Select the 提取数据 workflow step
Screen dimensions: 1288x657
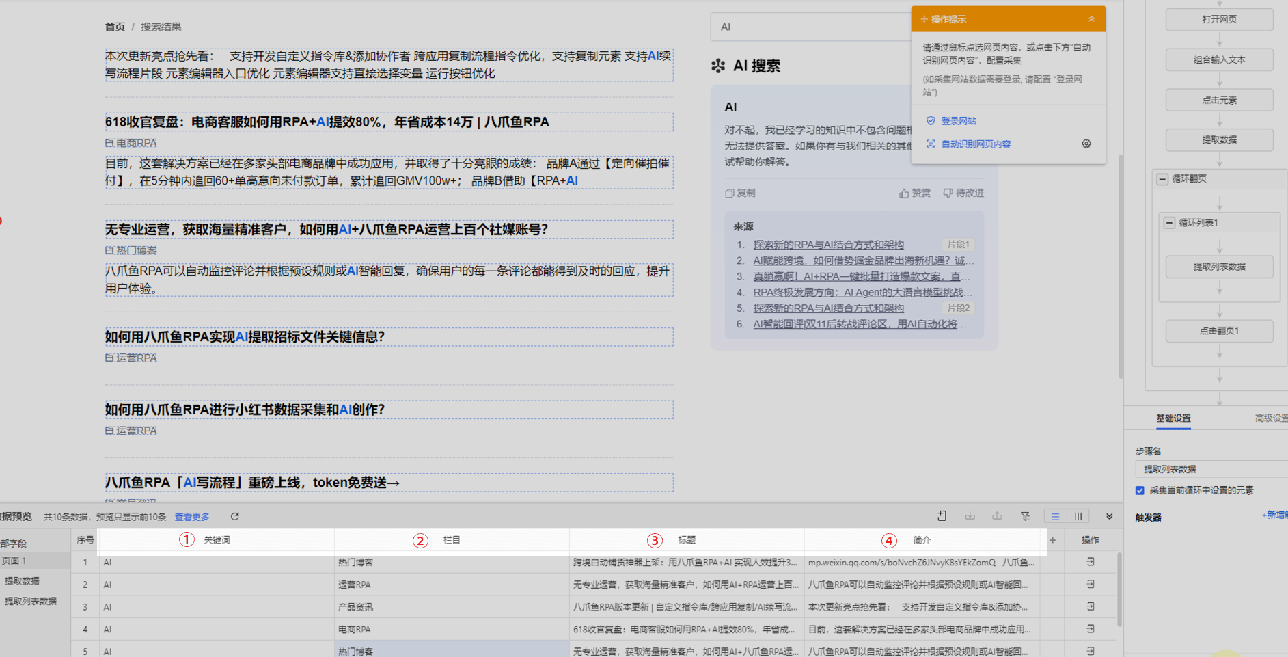(x=1220, y=139)
